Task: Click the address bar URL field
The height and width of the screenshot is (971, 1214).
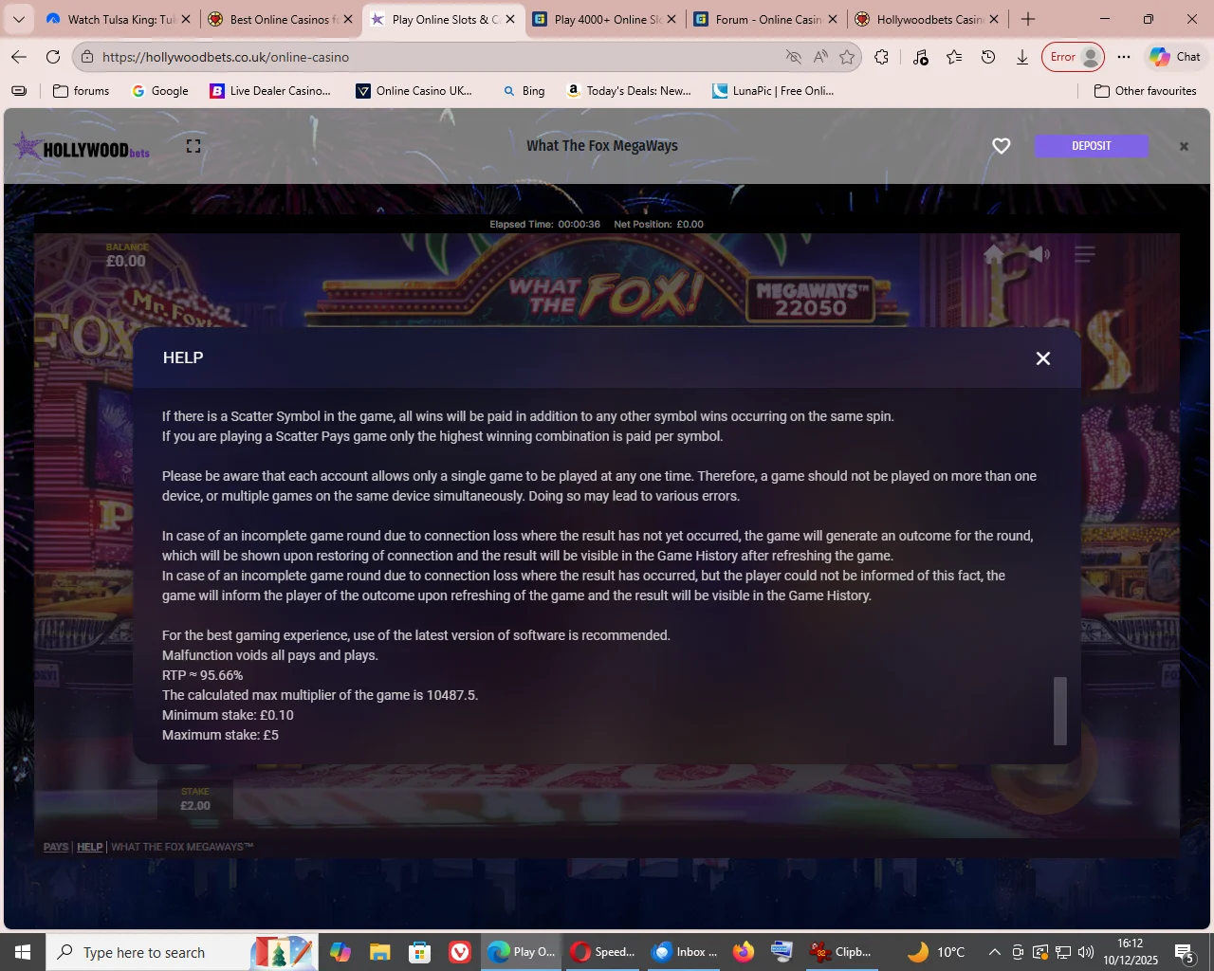Action: tap(436, 57)
